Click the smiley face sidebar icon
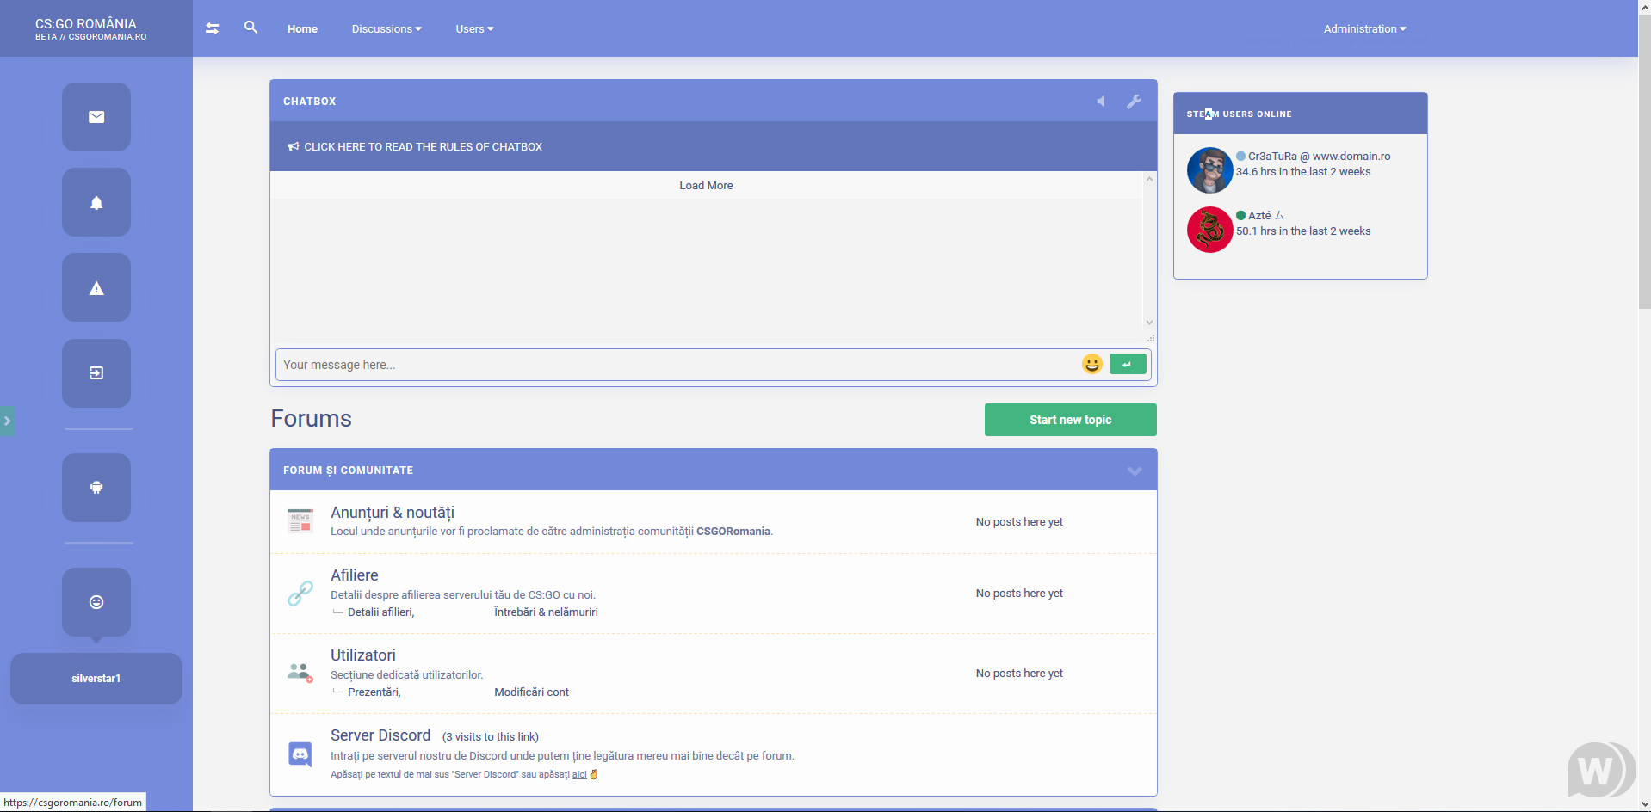The image size is (1651, 812). tap(96, 602)
